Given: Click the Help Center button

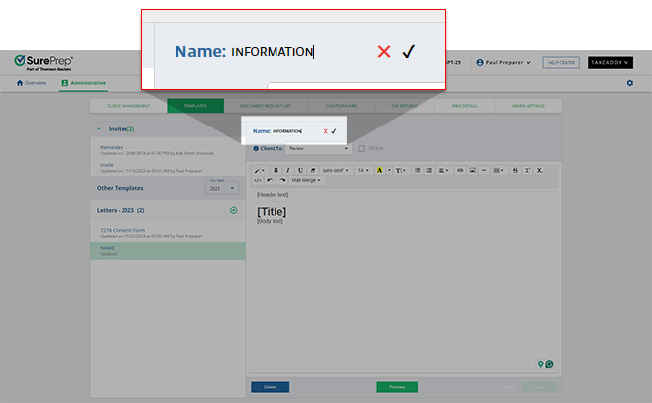Looking at the screenshot, I should coord(561,63).
